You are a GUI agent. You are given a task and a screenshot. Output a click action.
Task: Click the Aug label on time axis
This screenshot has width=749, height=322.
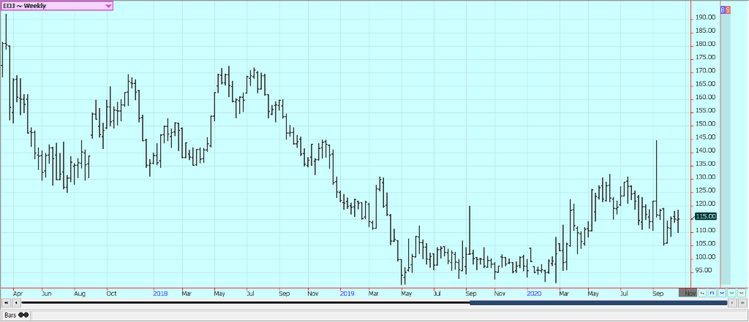pos(80,294)
